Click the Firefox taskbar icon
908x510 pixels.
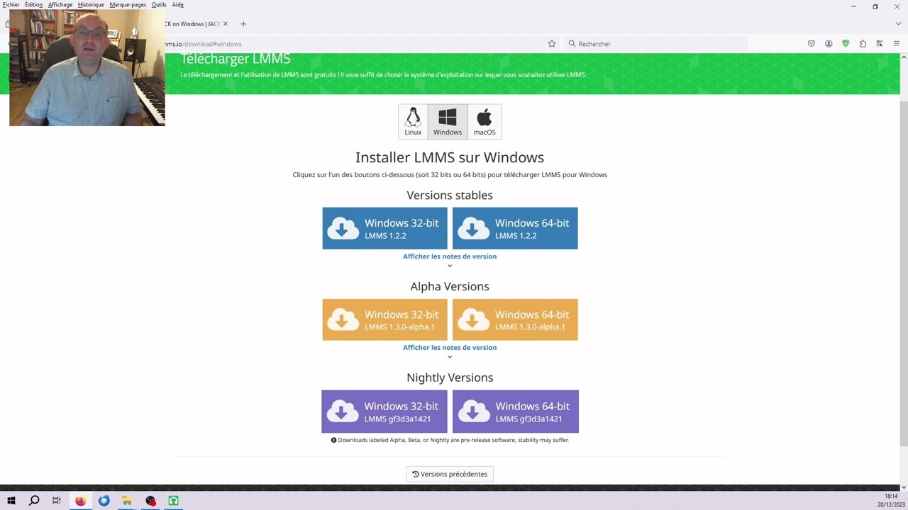(x=80, y=501)
